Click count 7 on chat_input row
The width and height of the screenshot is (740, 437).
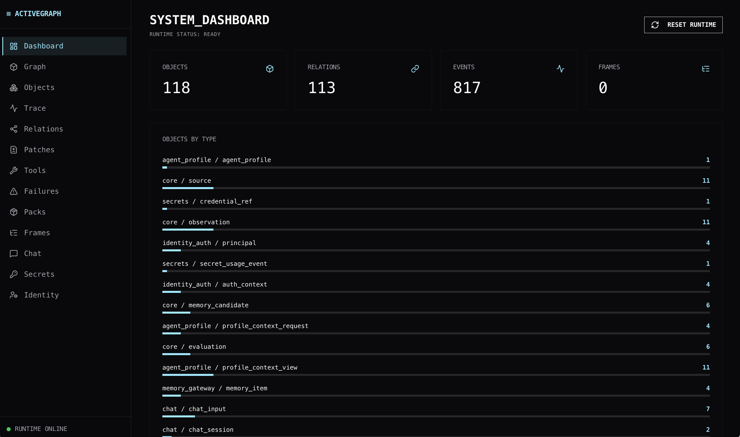click(x=708, y=409)
